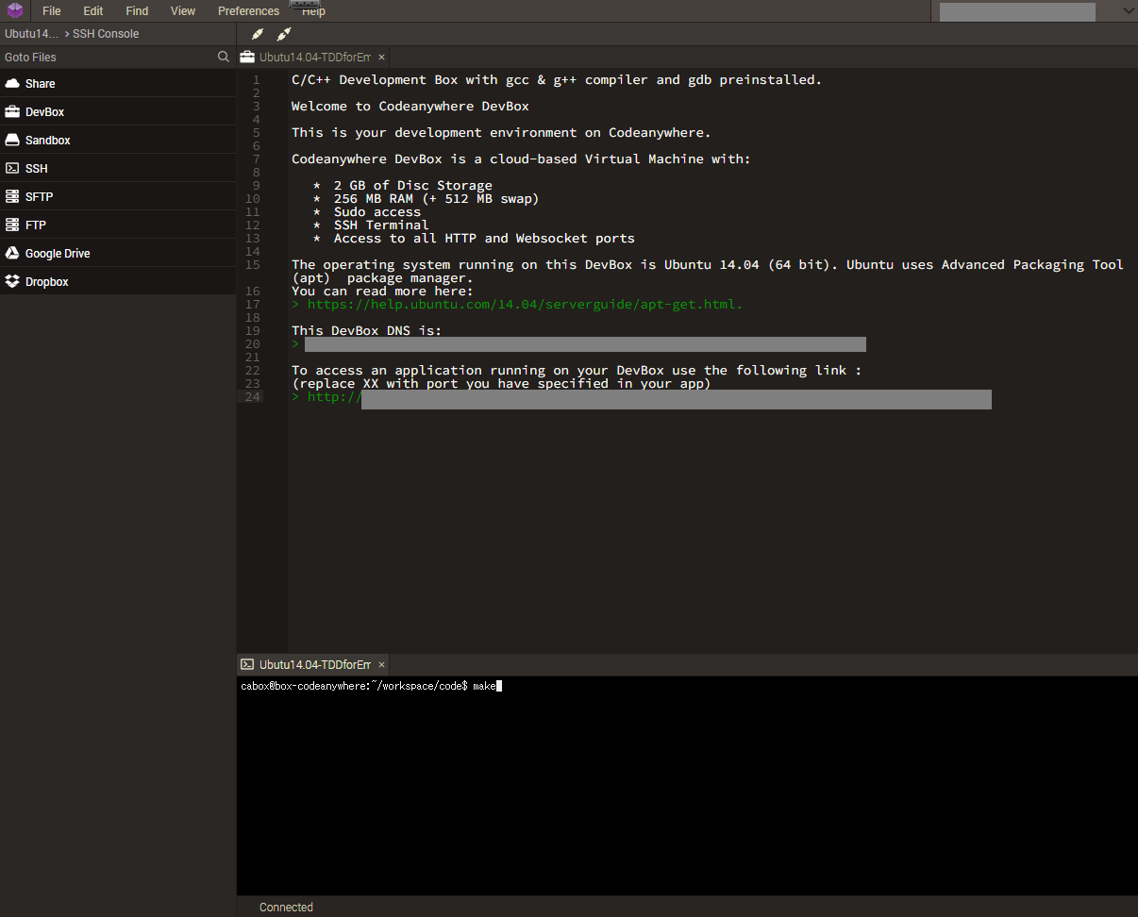Select the SSH connection type in the sidebar

pos(118,168)
